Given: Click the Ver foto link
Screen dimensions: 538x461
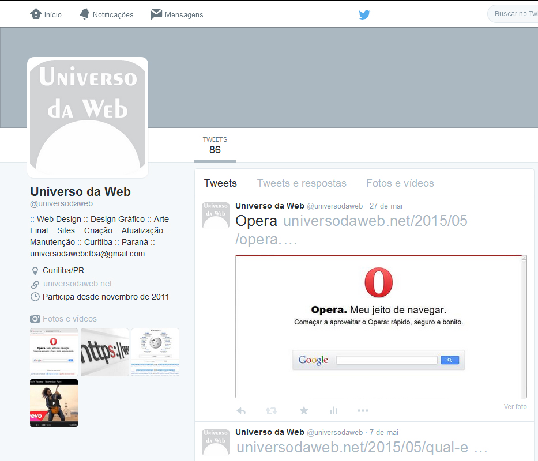Looking at the screenshot, I should click(515, 406).
